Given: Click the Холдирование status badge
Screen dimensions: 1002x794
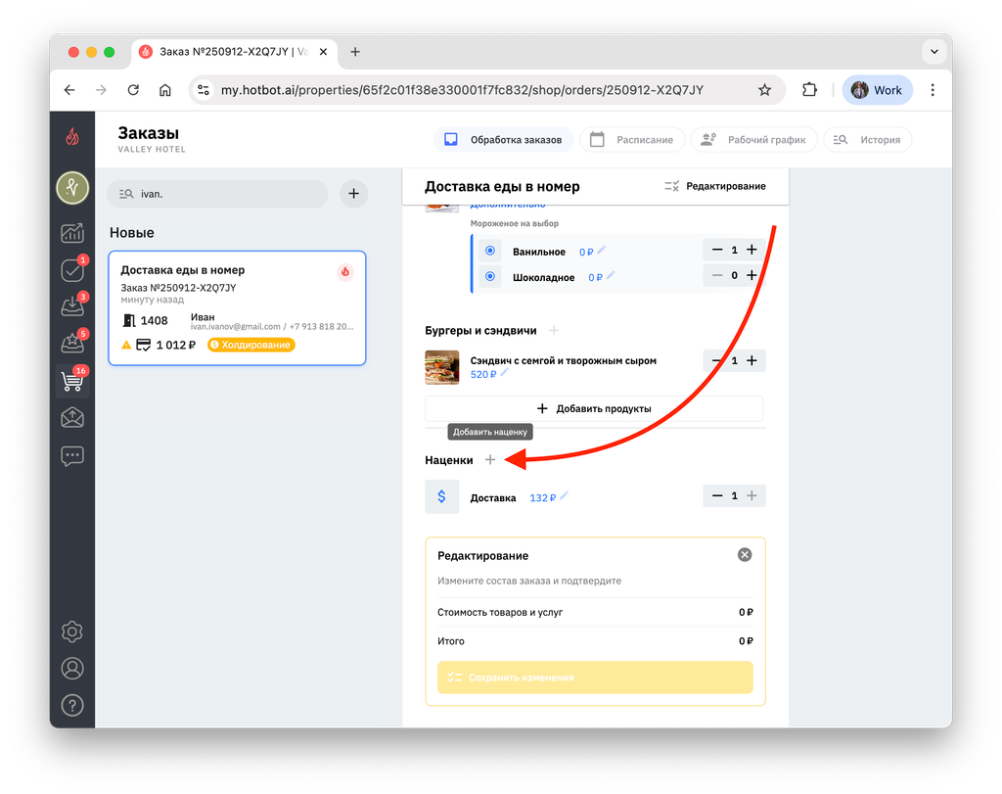Looking at the screenshot, I should (251, 345).
